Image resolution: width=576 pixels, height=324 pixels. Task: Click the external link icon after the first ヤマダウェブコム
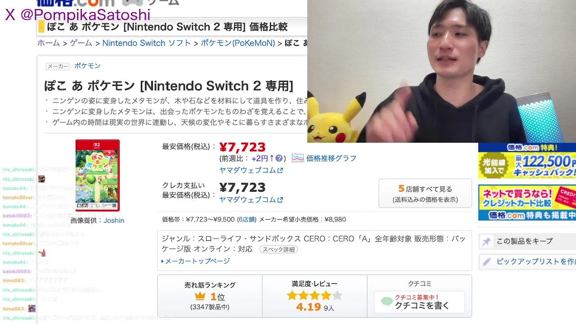[280, 171]
